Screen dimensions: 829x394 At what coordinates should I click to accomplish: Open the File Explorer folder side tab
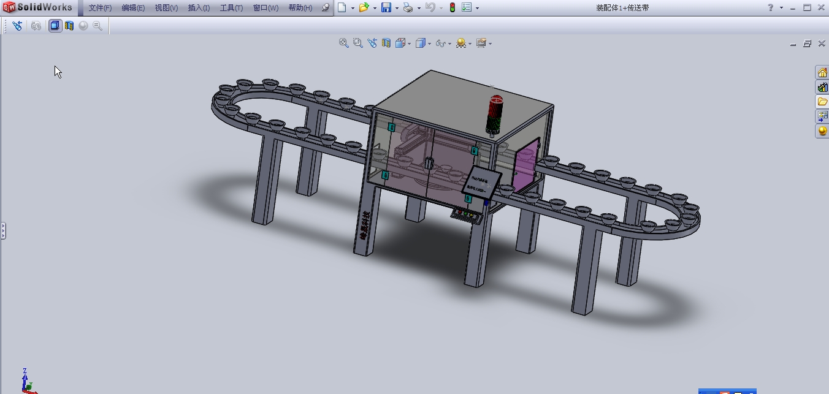click(822, 102)
